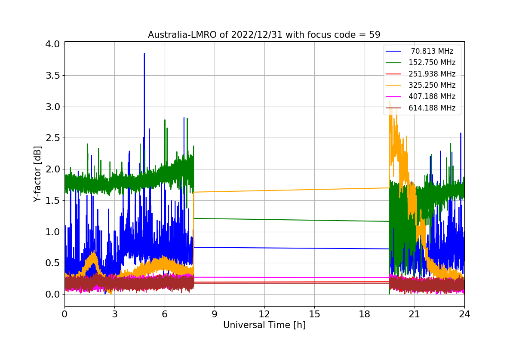Click the 1.0 tick label on y-axis
The width and height of the screenshot is (516, 344).
[52, 232]
